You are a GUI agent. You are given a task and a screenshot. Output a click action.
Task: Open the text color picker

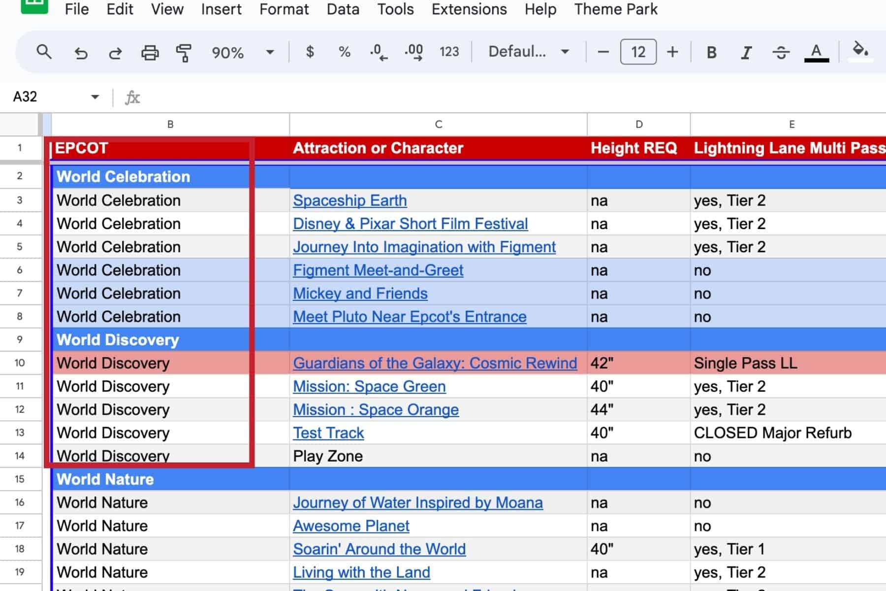816,52
